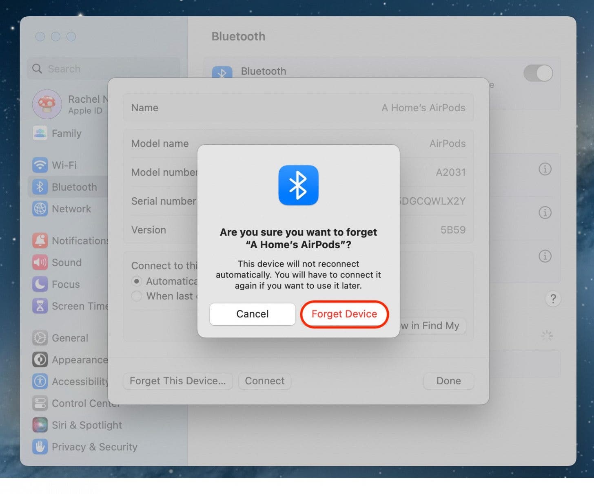Cancel the forget device dialog
Screen dimensions: 594x494
(x=252, y=314)
